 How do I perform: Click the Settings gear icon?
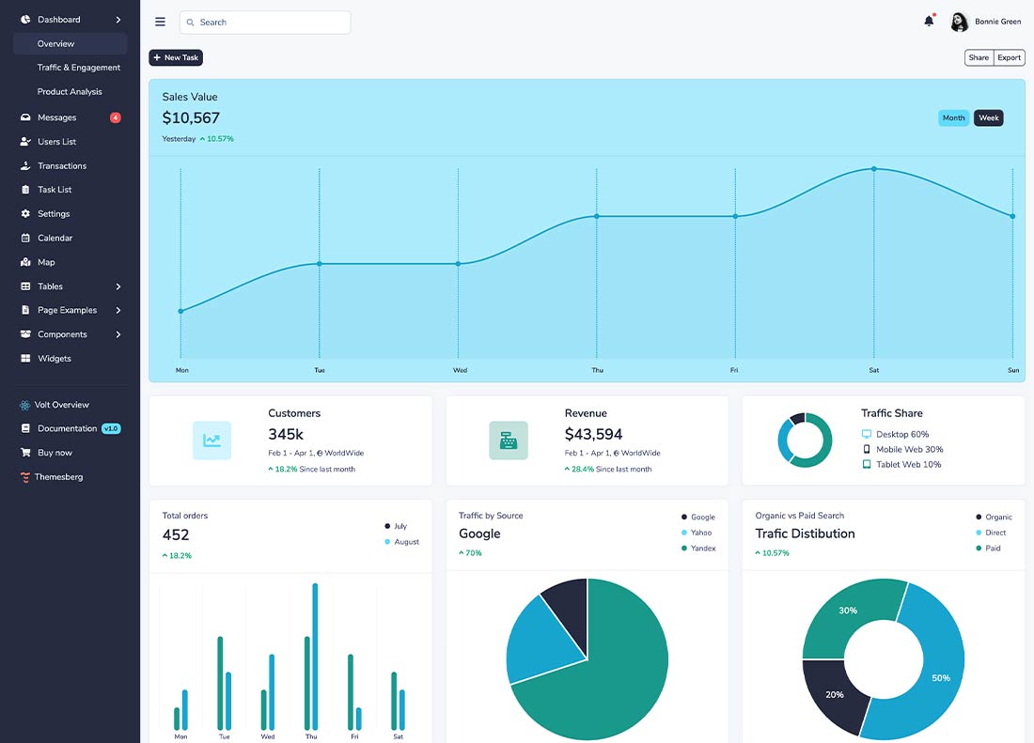pos(25,213)
